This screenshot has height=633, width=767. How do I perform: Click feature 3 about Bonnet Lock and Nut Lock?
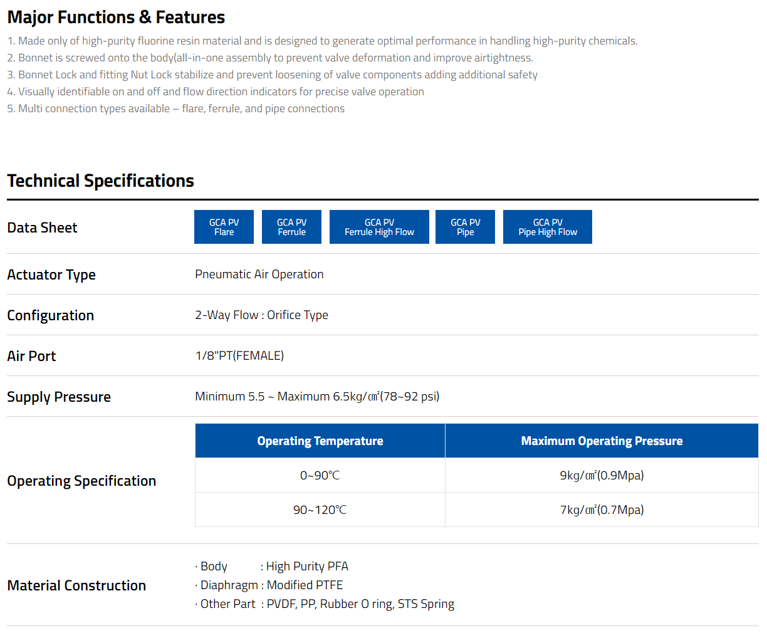pyautogui.click(x=272, y=75)
